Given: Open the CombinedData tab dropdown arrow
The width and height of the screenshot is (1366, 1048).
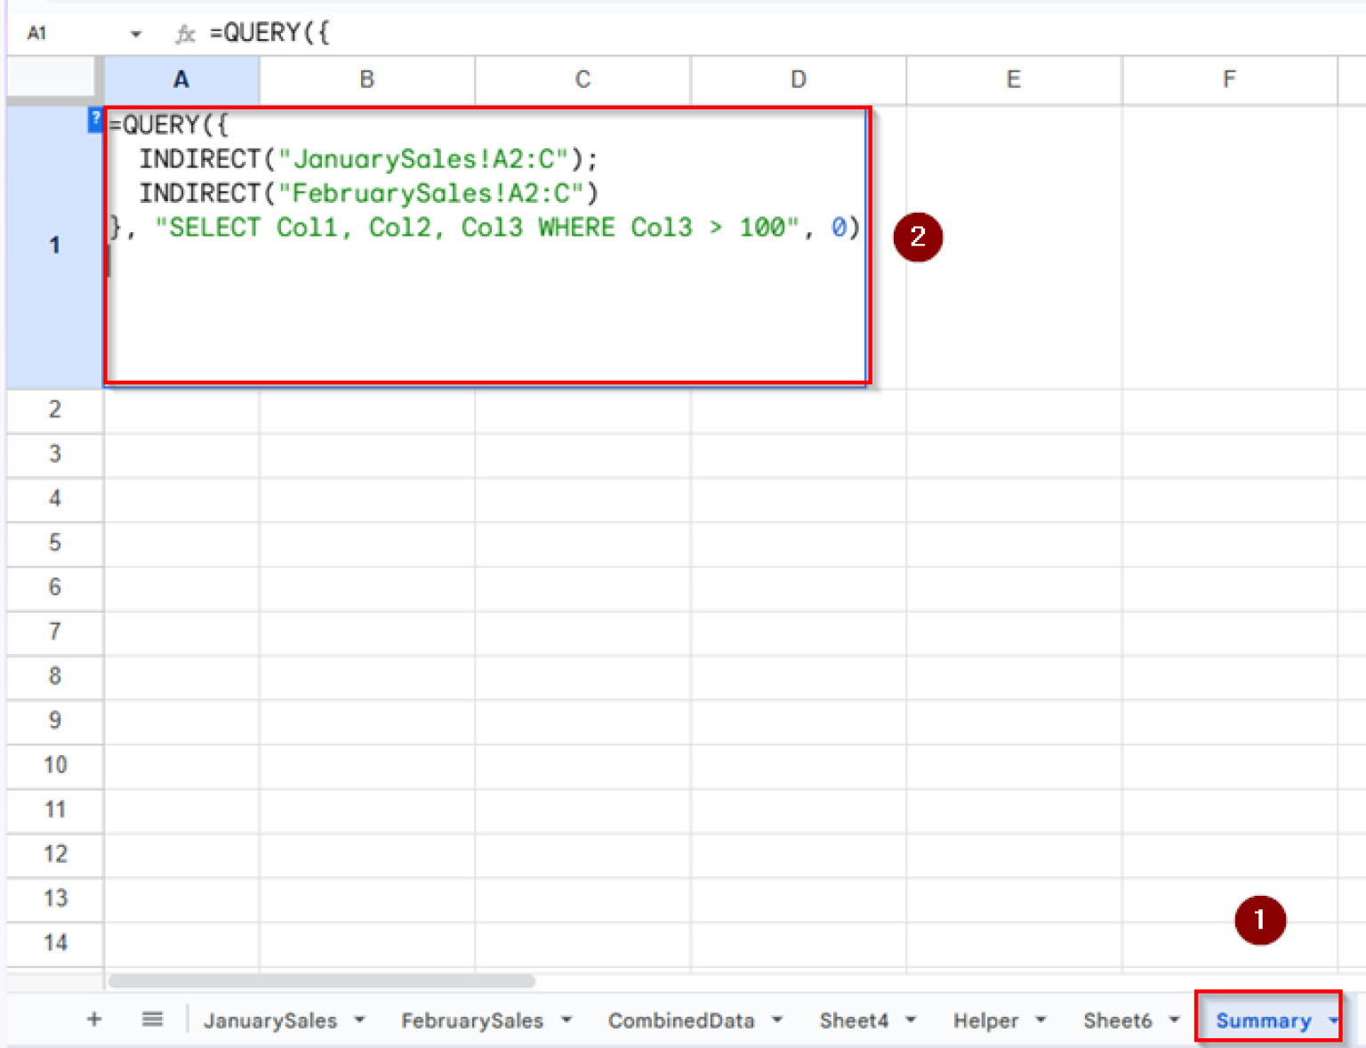Looking at the screenshot, I should pyautogui.click(x=778, y=1020).
